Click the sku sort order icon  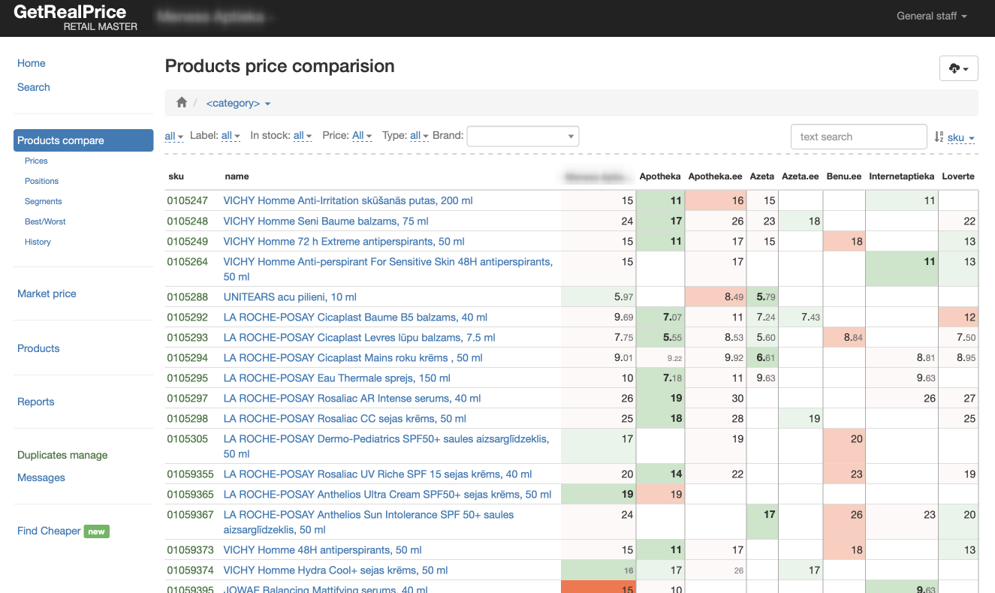[939, 137]
